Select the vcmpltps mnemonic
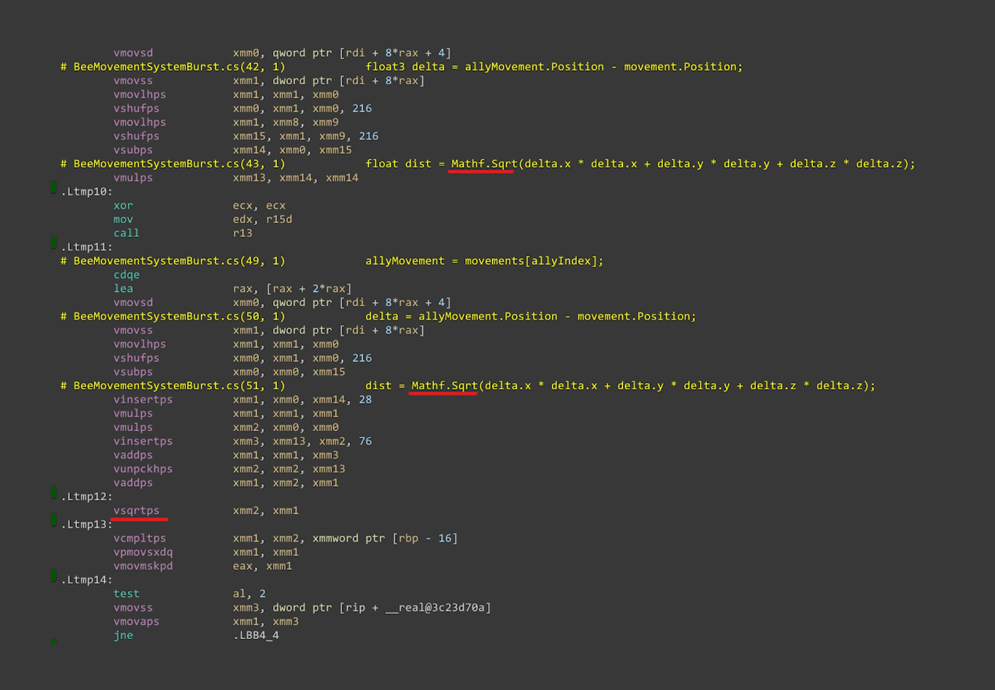This screenshot has width=995, height=690. (140, 538)
